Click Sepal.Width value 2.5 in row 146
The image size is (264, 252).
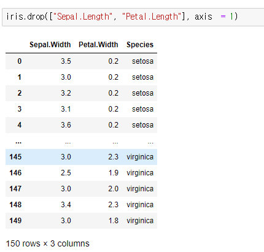point(66,173)
